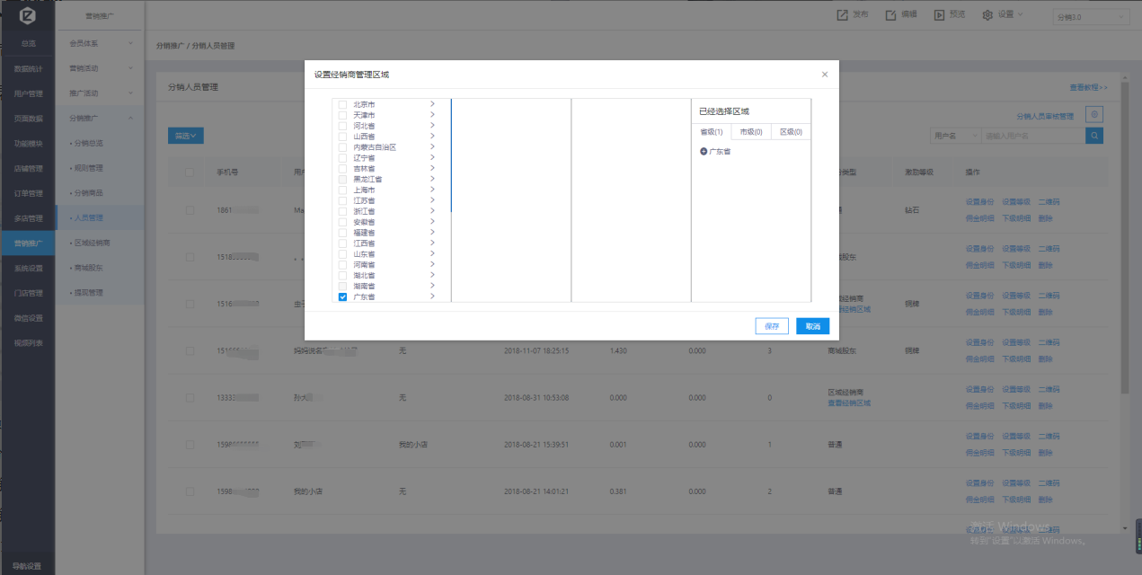Viewport: 1142px width, 575px height.
Task: Click the 发布 publish icon
Action: click(842, 14)
